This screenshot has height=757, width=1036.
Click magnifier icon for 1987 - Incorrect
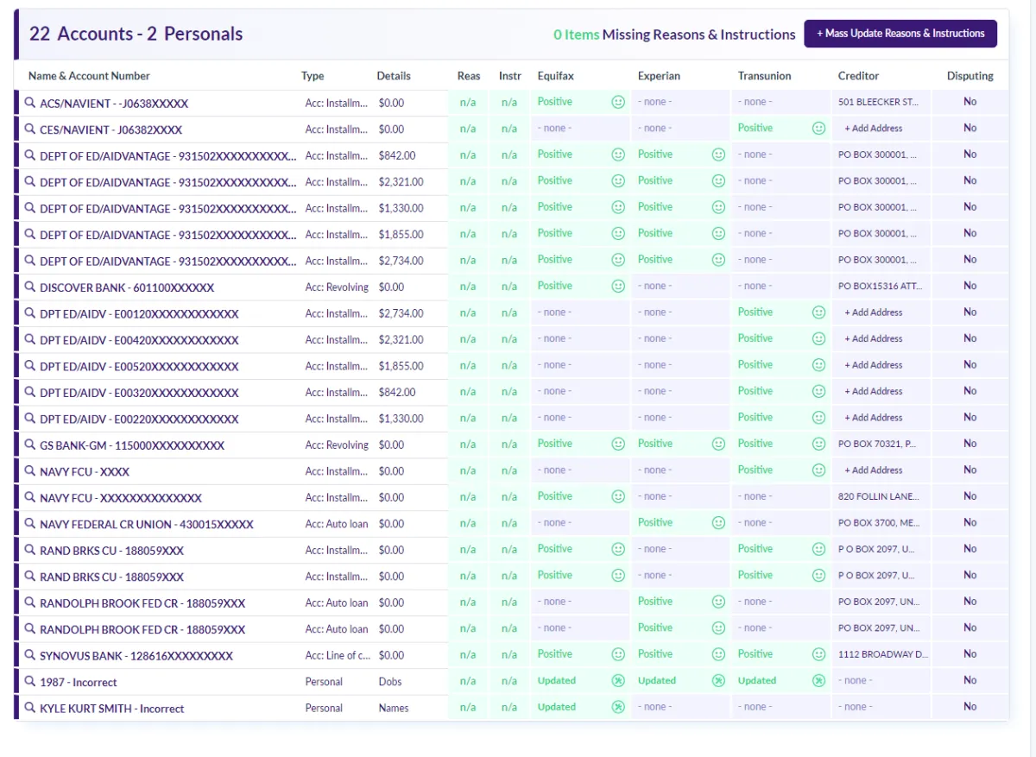[x=29, y=682]
